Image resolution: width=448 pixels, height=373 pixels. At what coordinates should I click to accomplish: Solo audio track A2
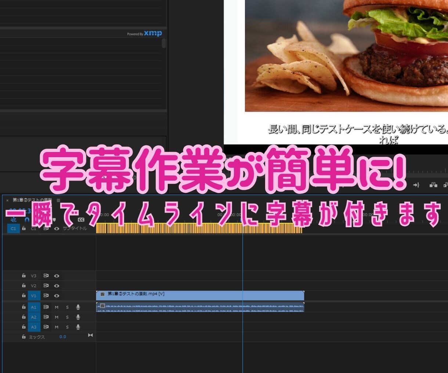pyautogui.click(x=67, y=317)
